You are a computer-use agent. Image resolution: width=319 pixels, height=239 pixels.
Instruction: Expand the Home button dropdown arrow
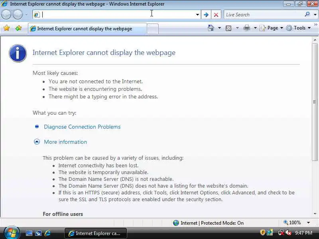[x=219, y=28]
